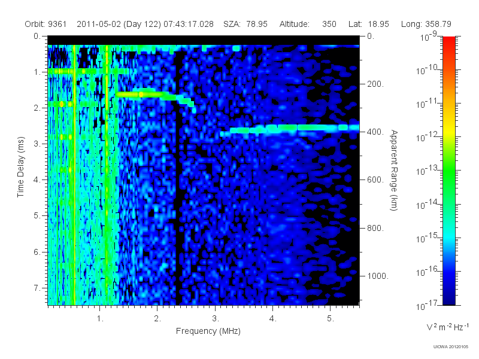479x359 pixels.
Task: Click the 800. apparent range label
Action: [375, 228]
